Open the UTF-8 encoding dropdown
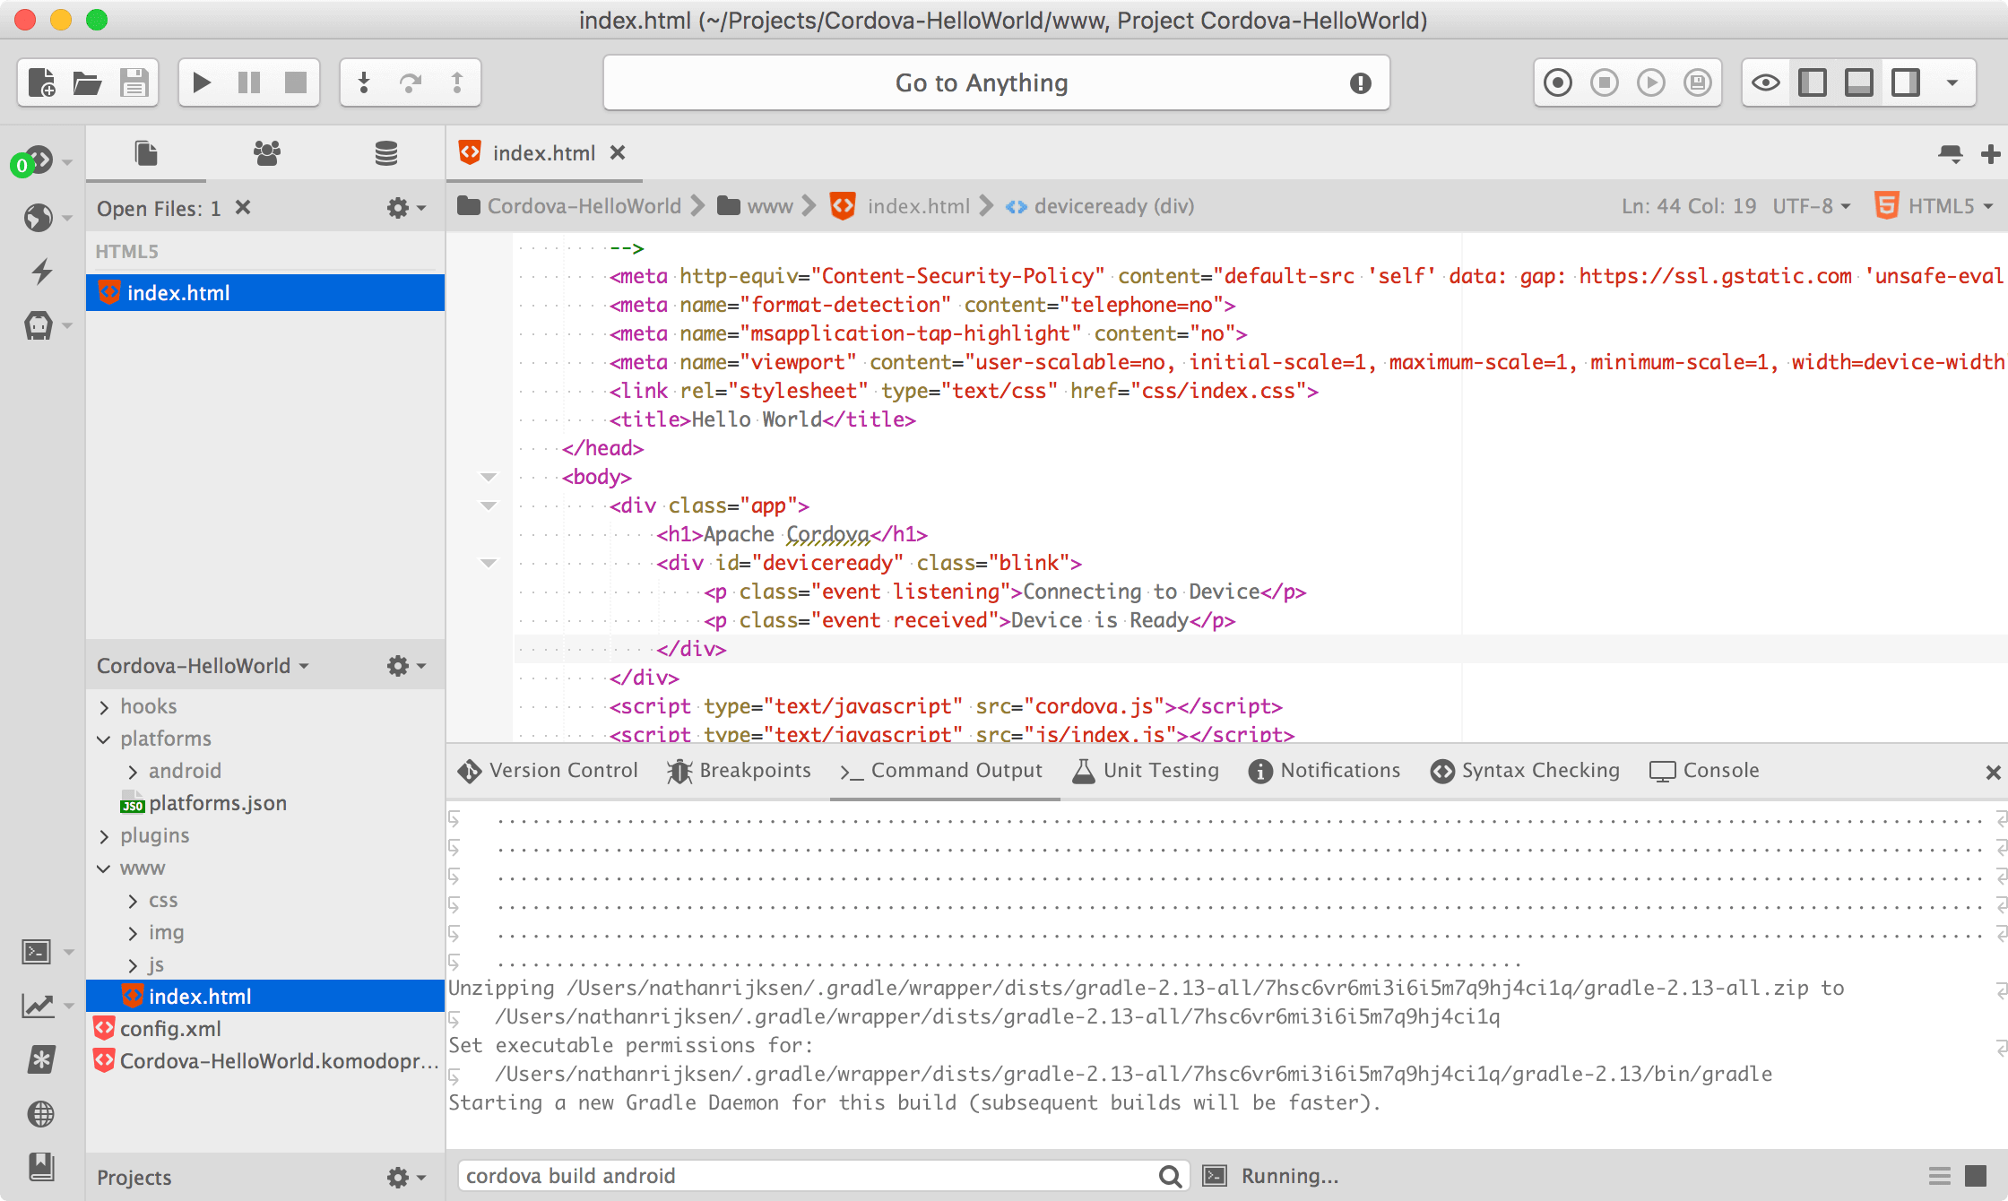Image resolution: width=2008 pixels, height=1201 pixels. click(1811, 206)
